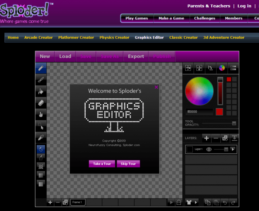Select the Hand pan tool

[41, 114]
